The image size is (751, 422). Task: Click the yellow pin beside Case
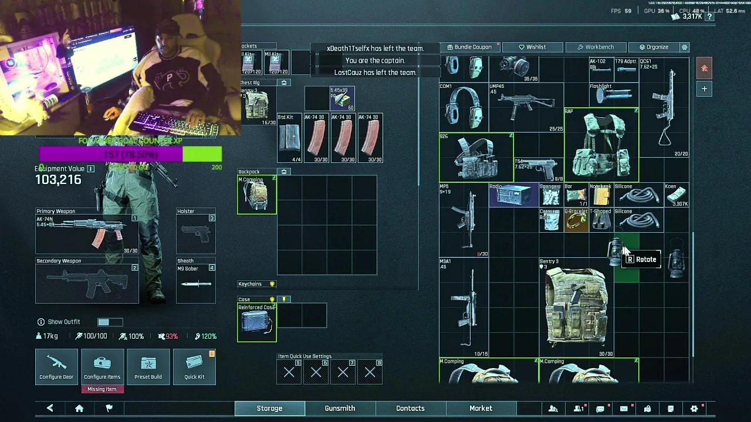pos(284,300)
